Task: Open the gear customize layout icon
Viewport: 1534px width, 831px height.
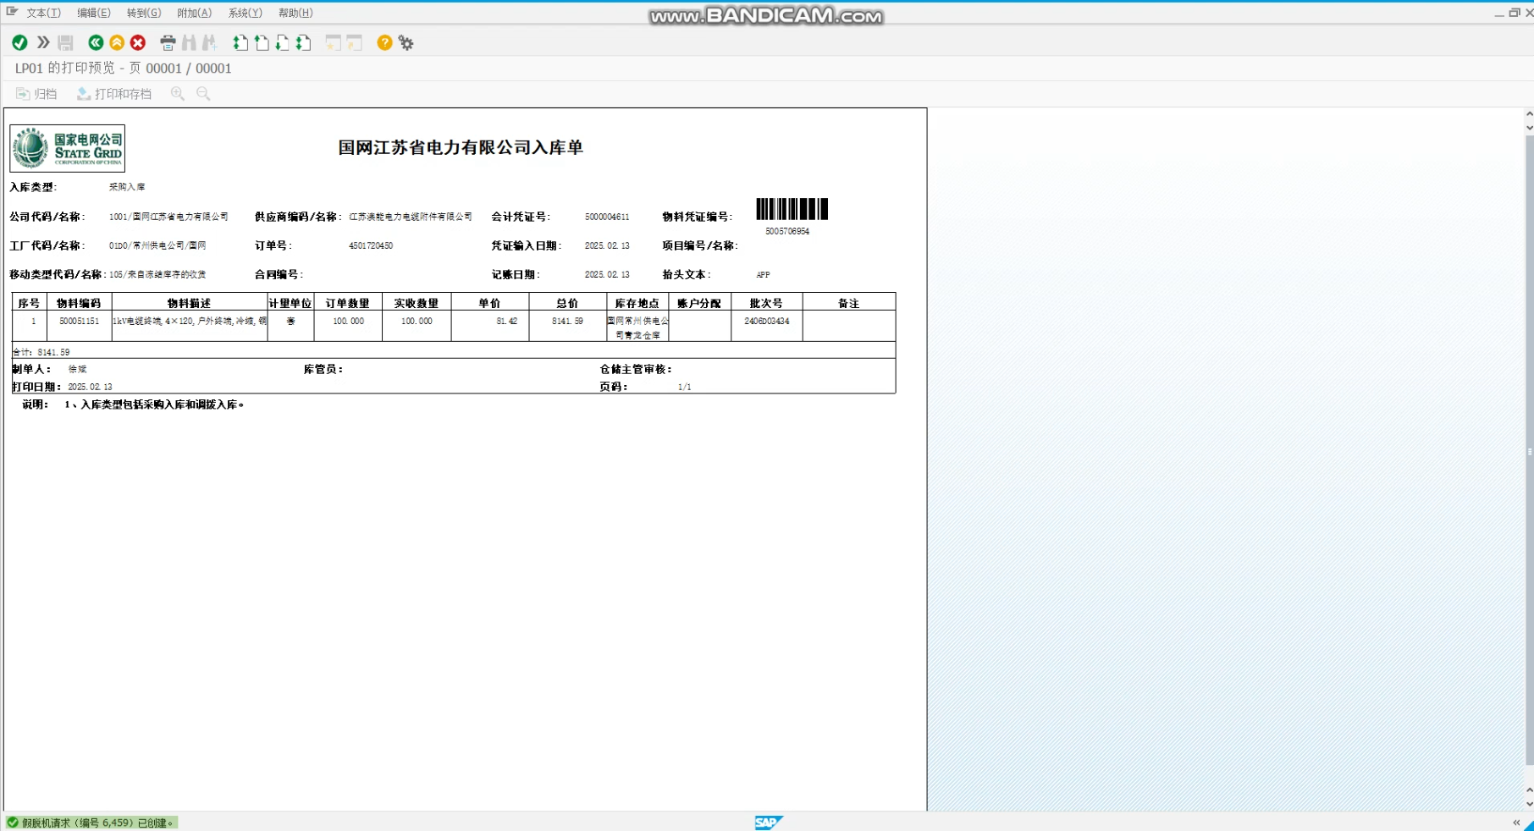Action: tap(406, 43)
